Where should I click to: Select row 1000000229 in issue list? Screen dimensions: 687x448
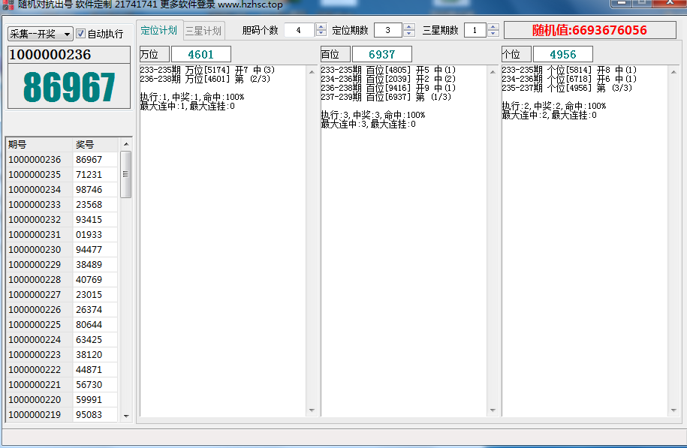tap(62, 264)
